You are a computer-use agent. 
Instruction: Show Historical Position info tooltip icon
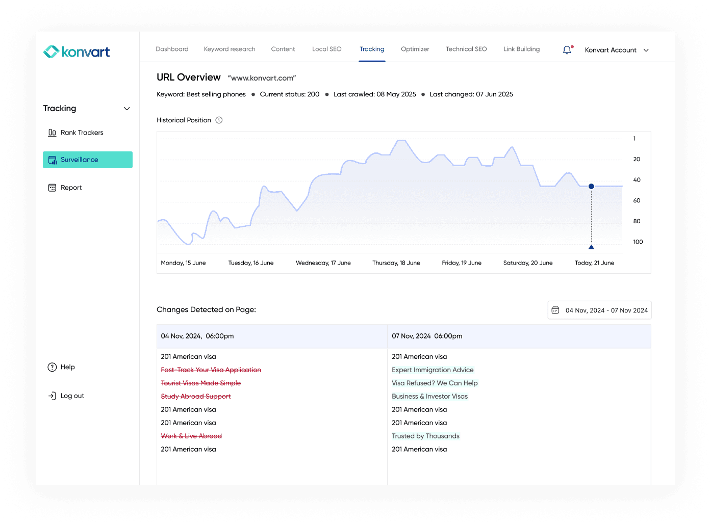(219, 120)
